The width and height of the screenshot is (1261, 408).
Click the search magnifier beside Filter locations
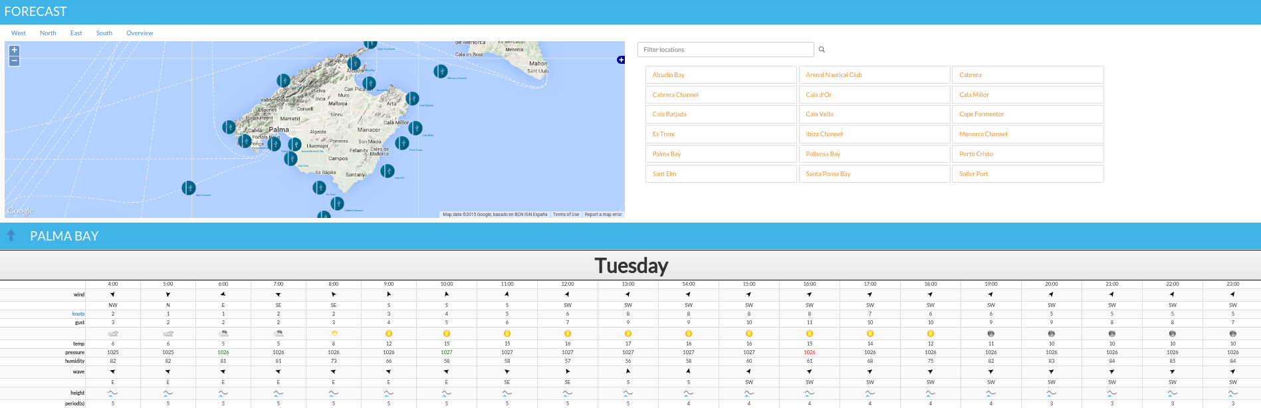822,50
